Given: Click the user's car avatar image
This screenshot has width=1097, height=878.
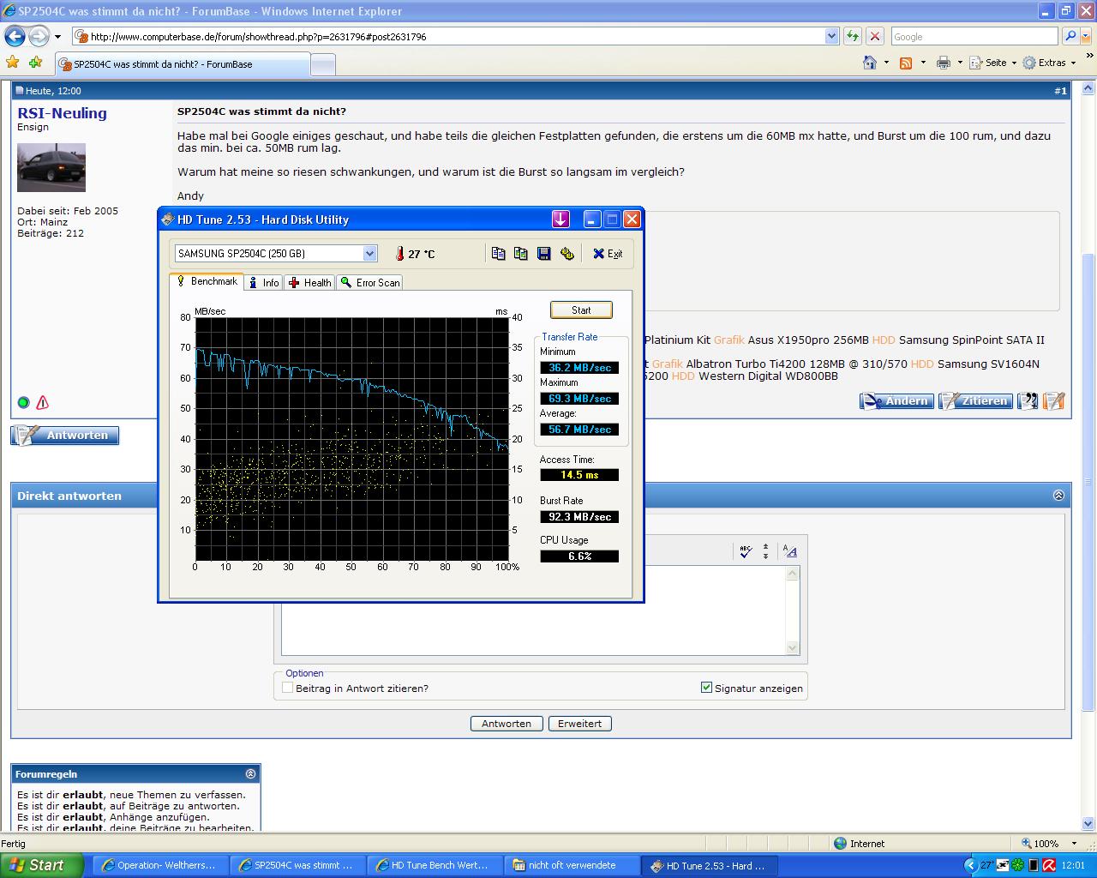Looking at the screenshot, I should [x=51, y=167].
